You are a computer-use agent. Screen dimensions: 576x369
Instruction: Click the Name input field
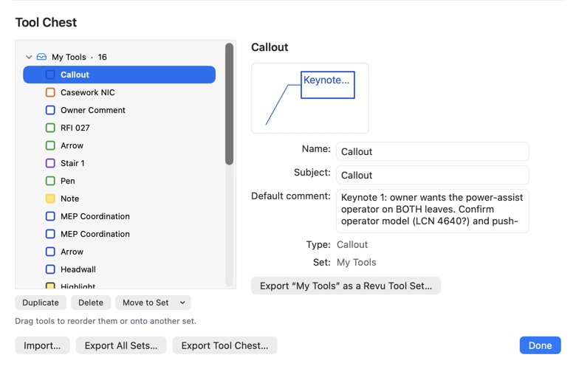coord(432,151)
